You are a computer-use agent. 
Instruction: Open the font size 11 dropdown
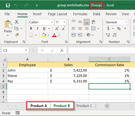[x=64, y=22]
